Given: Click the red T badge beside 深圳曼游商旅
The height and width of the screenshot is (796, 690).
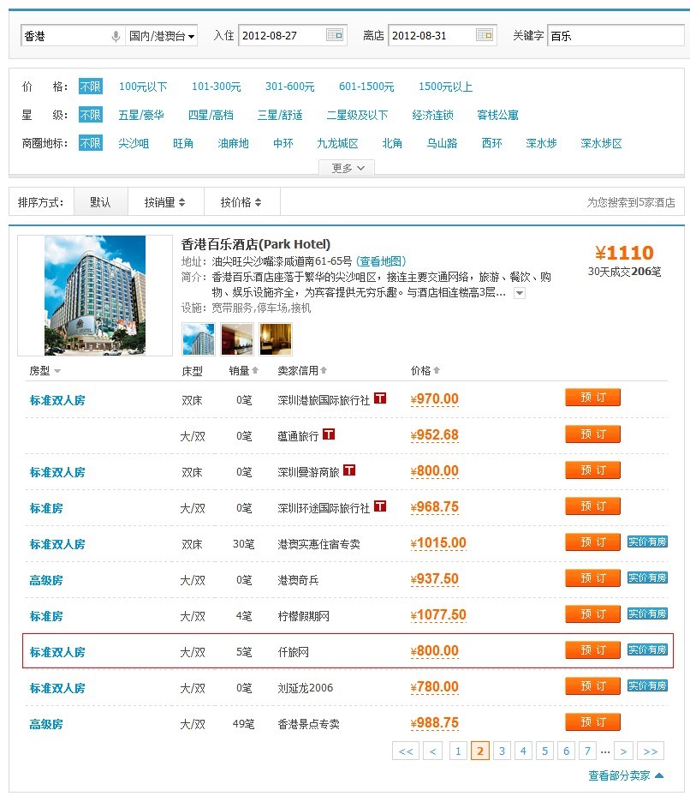Looking at the screenshot, I should (x=349, y=470).
